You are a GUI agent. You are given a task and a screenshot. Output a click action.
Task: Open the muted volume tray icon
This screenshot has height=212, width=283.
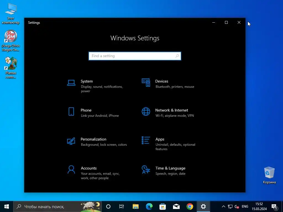pyautogui.click(x=237, y=206)
